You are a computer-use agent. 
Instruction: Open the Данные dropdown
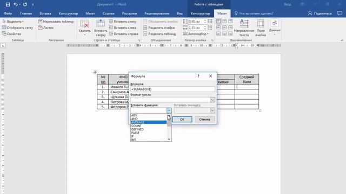[x=275, y=27]
